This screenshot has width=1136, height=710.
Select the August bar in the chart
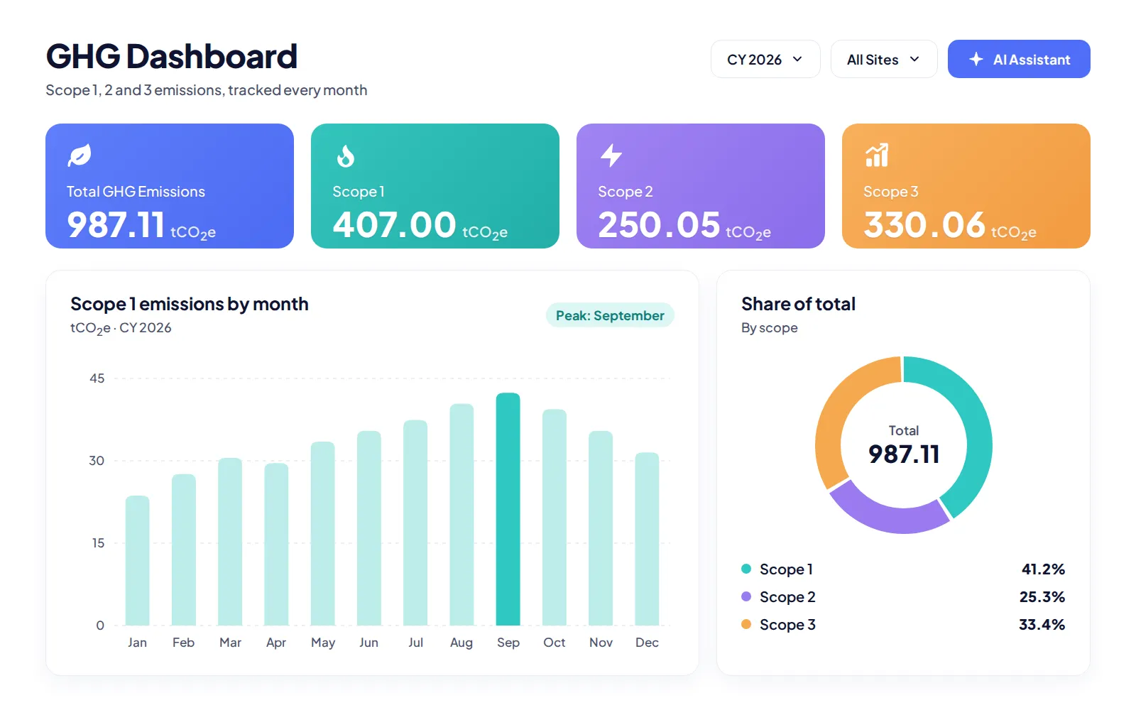coord(461,515)
